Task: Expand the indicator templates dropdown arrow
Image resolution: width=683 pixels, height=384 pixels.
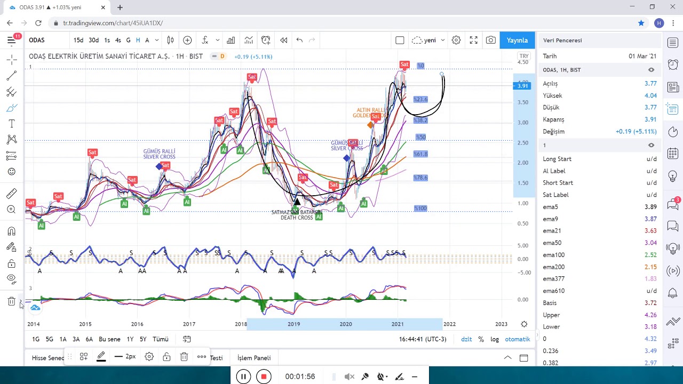Action: tap(217, 40)
